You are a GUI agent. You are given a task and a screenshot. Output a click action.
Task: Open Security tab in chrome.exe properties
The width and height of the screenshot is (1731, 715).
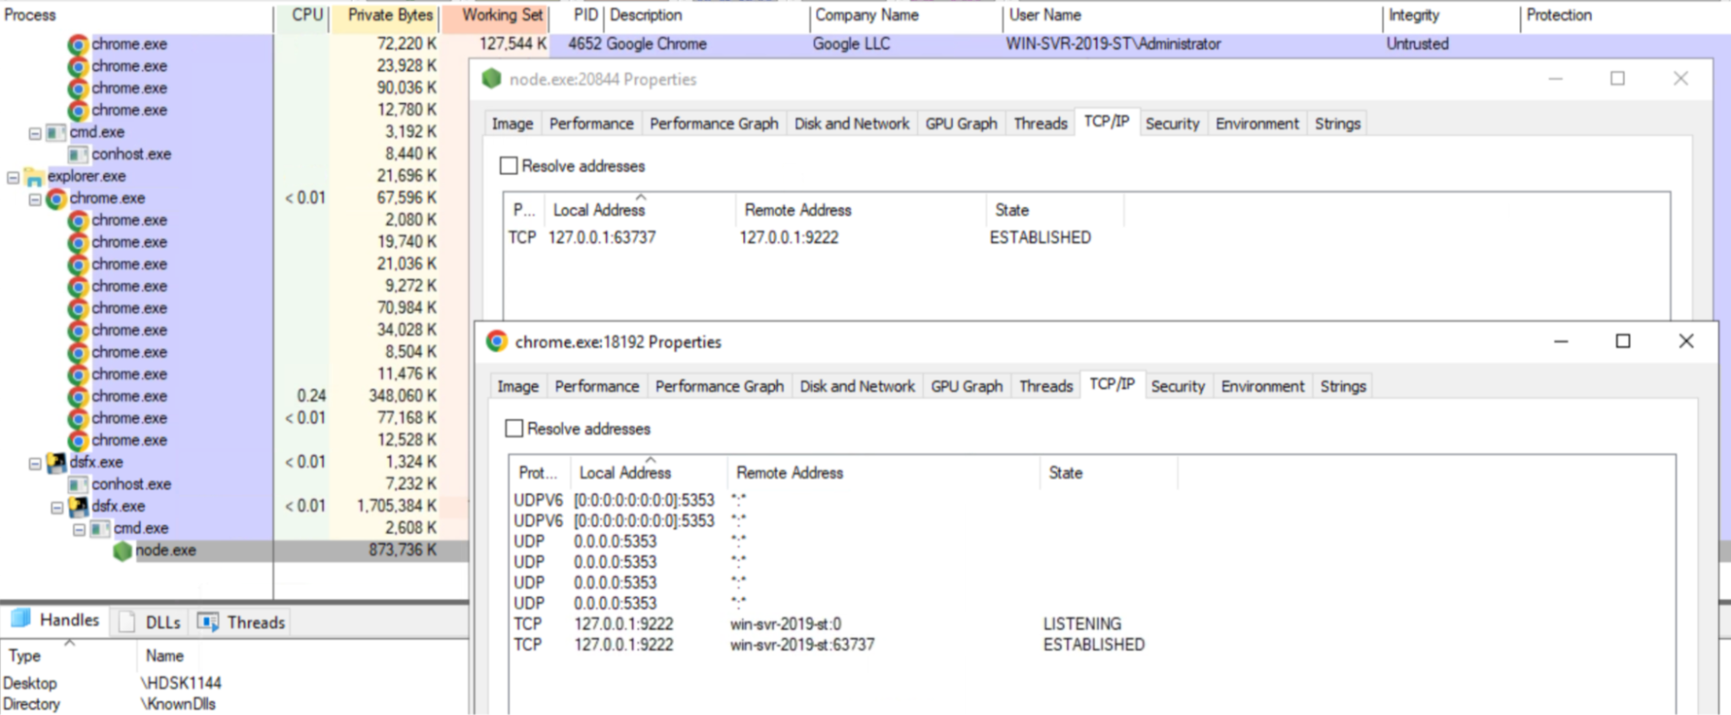pos(1178,386)
